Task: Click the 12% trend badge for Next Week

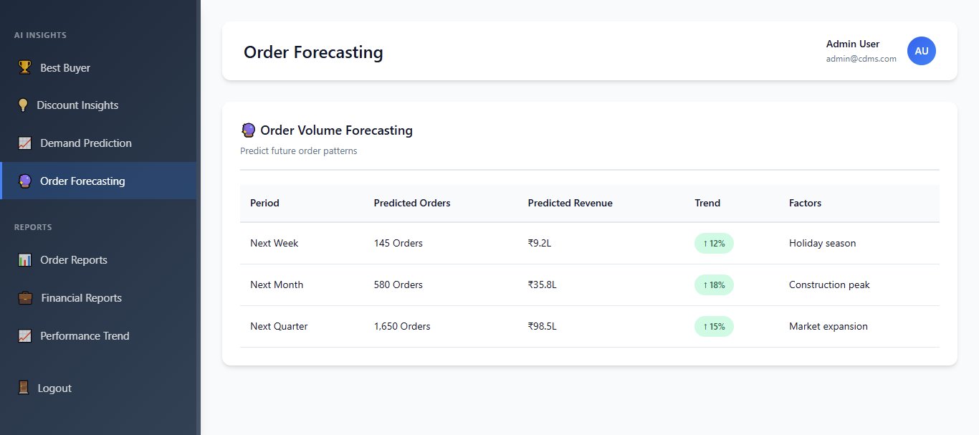Action: coord(714,243)
